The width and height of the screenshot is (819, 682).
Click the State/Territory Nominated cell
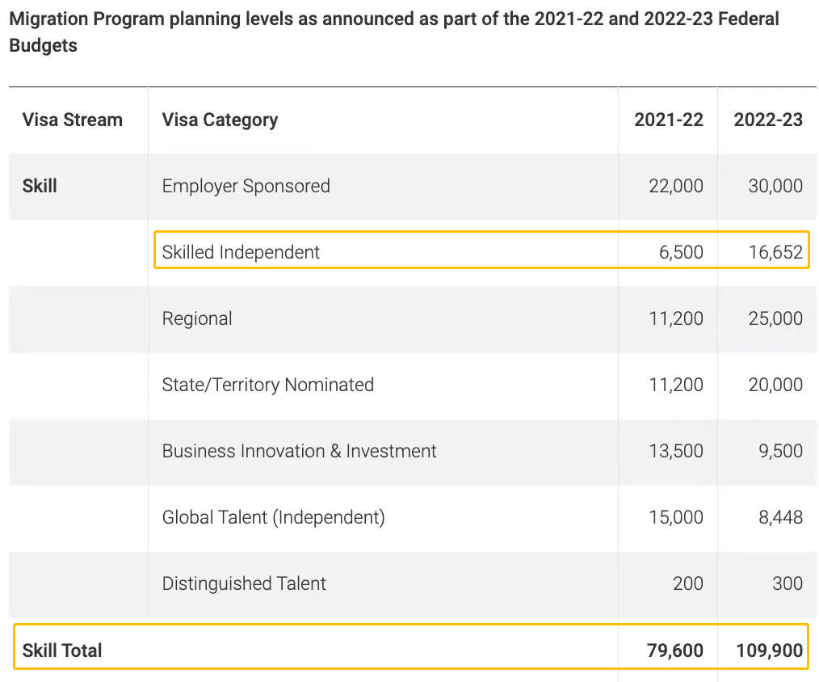point(267,385)
